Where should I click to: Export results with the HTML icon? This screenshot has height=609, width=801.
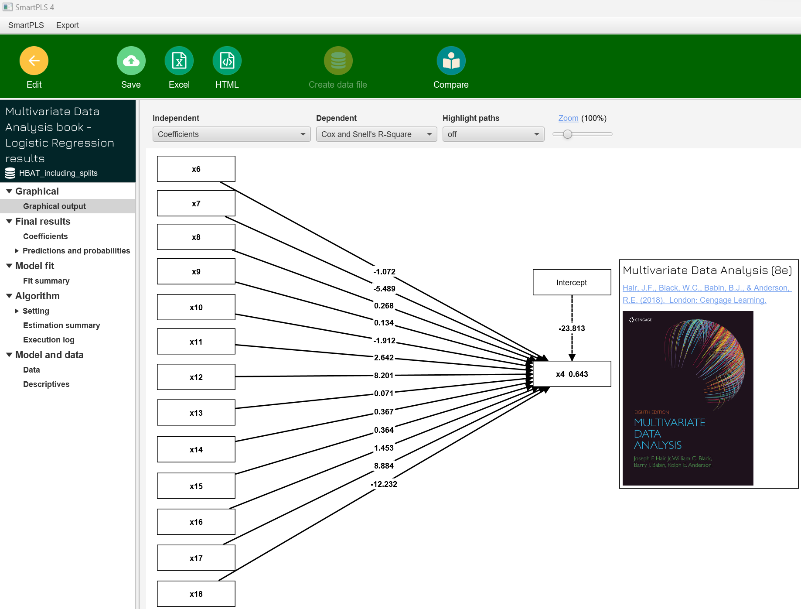[x=227, y=61]
